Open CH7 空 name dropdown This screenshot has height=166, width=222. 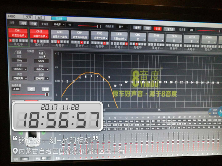click(x=138, y=39)
